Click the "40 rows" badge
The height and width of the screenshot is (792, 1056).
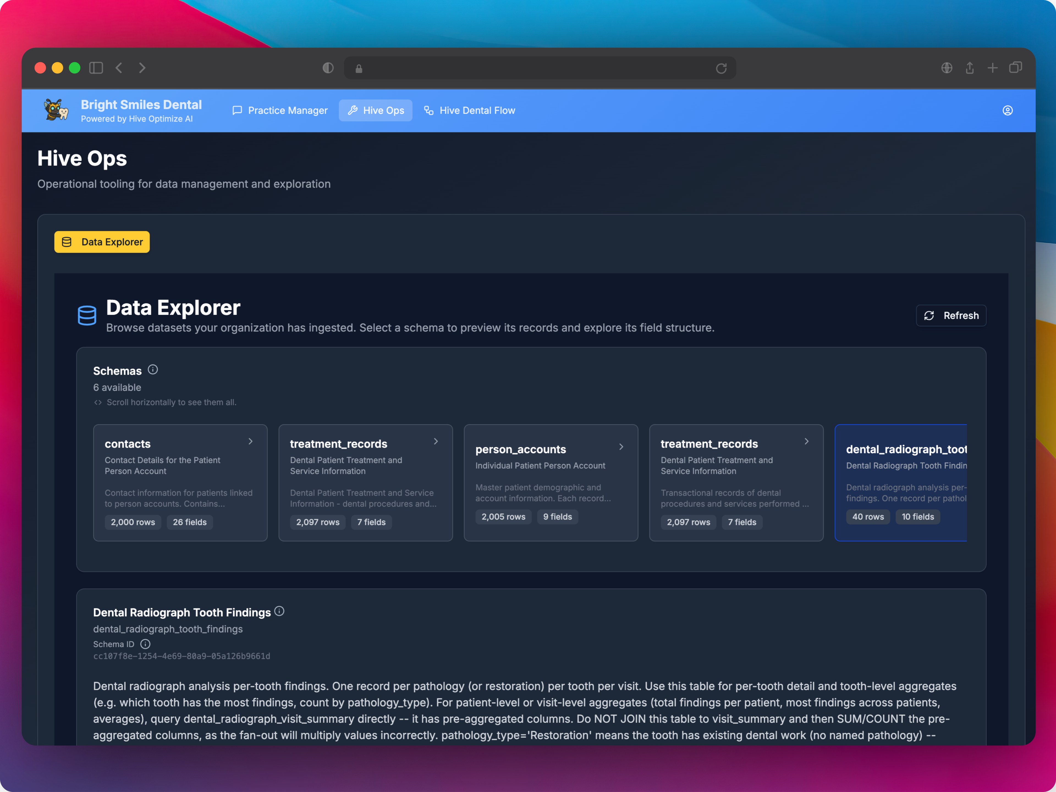868,516
